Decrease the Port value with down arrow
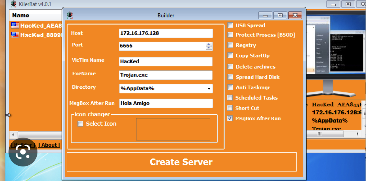Viewport: 366px width, 188px height. (209, 48)
